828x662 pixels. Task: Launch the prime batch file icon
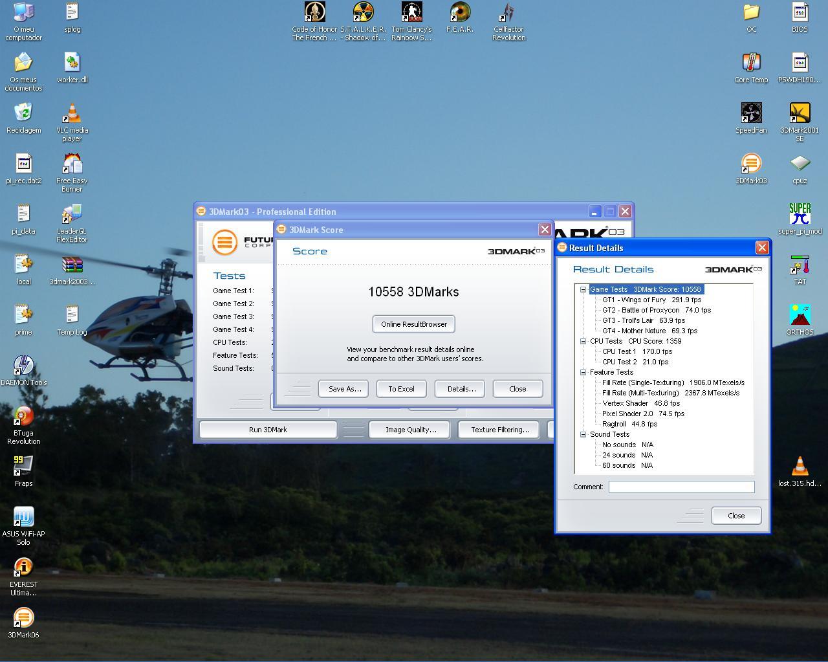tap(23, 314)
